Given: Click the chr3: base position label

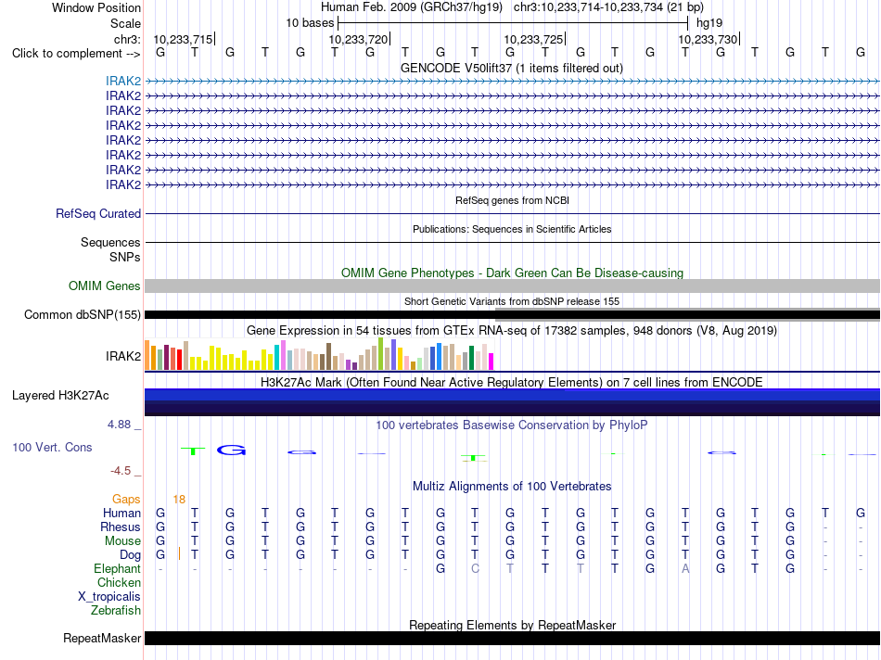Looking at the screenshot, I should (127, 39).
